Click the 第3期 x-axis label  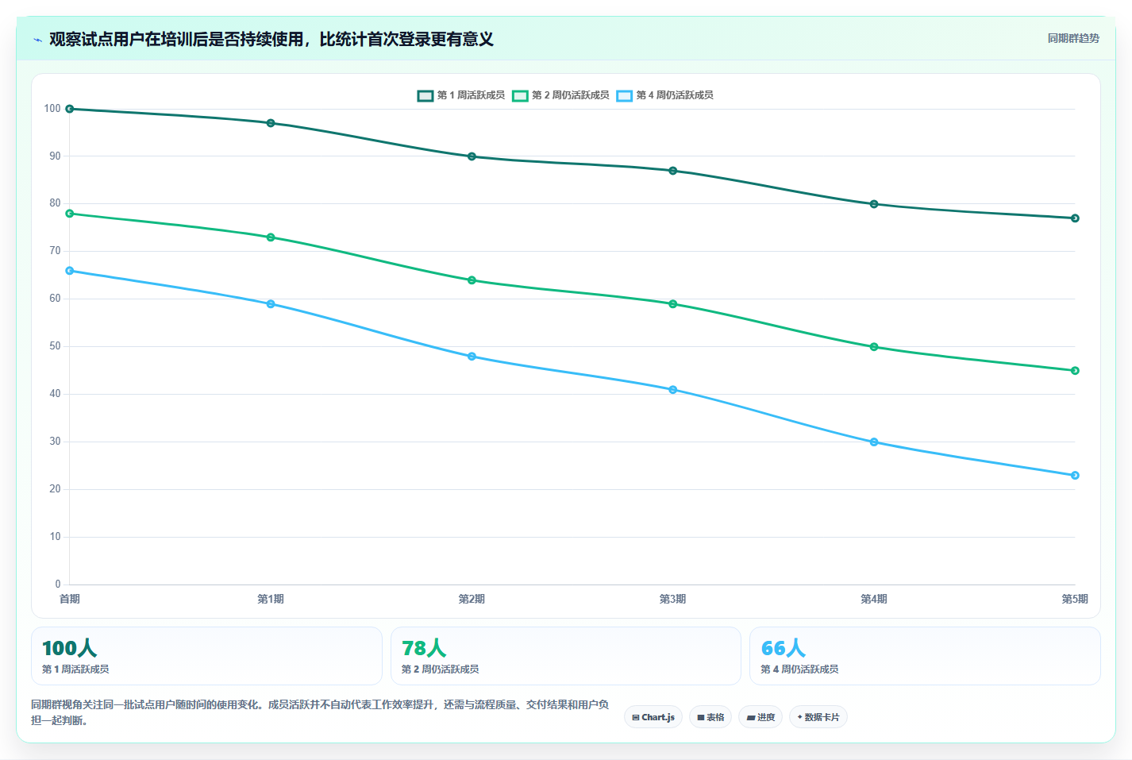tap(673, 599)
